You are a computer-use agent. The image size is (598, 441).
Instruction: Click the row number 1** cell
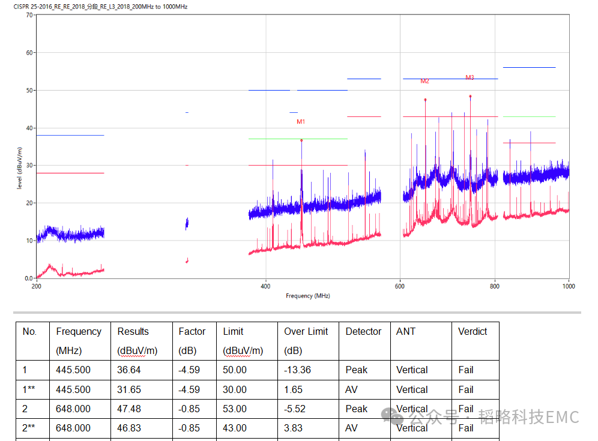pyautogui.click(x=29, y=389)
